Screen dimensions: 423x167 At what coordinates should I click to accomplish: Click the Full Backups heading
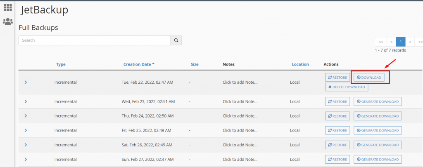pos(38,28)
